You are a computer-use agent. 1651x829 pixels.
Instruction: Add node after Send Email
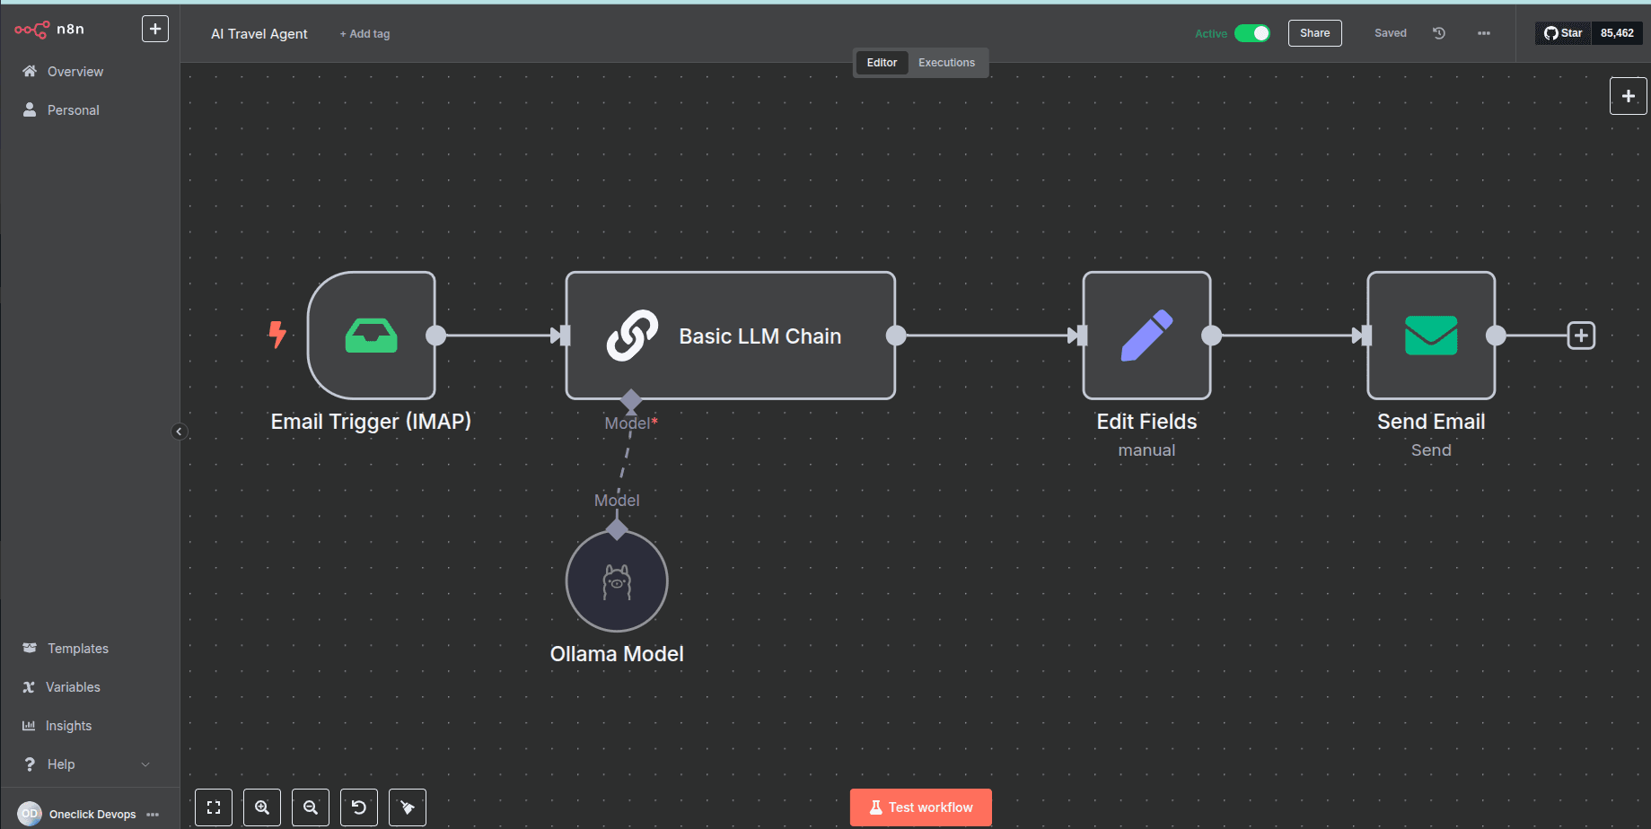pyautogui.click(x=1581, y=336)
